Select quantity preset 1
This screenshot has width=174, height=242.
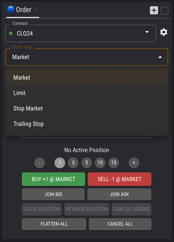pyautogui.click(x=60, y=163)
